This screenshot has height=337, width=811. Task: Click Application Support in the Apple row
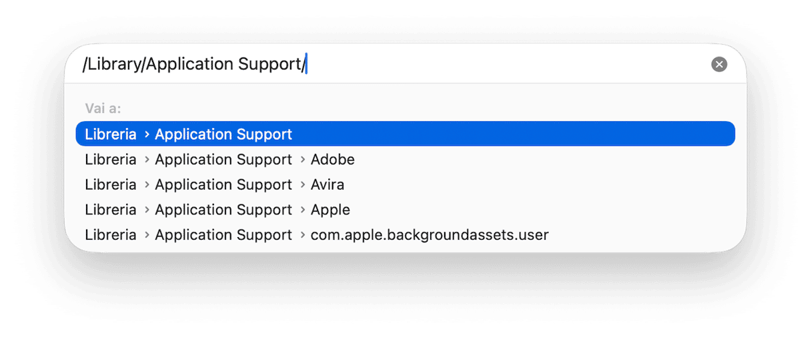[223, 210]
